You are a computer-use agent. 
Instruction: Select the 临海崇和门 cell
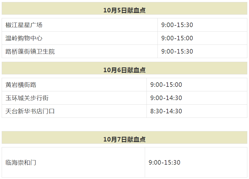pos(73,162)
